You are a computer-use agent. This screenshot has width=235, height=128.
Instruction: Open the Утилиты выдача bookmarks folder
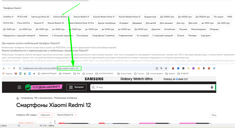click(x=155, y=74)
